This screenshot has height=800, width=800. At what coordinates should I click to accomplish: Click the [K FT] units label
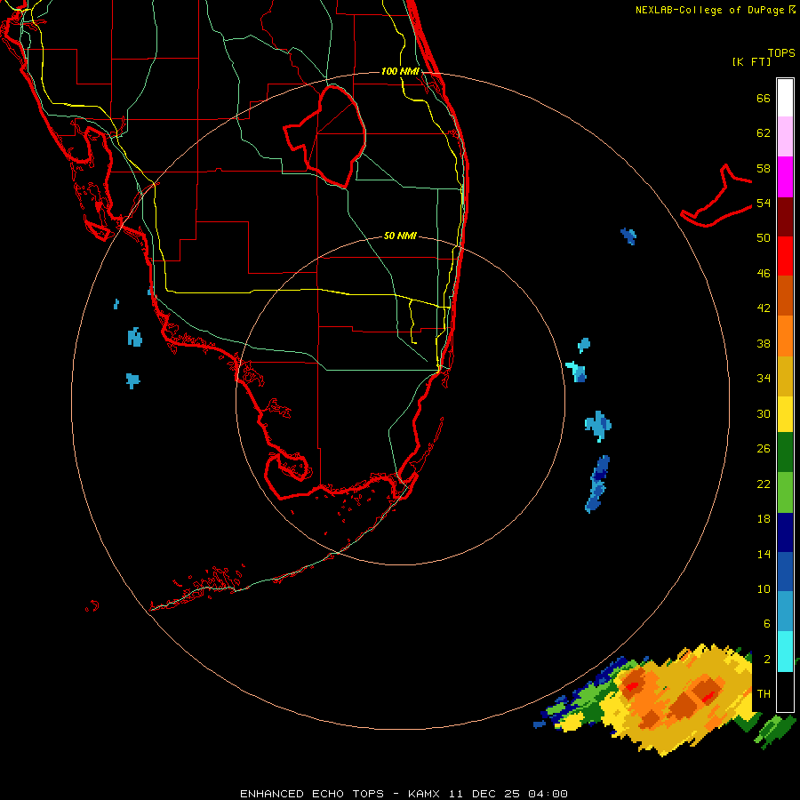tap(751, 61)
